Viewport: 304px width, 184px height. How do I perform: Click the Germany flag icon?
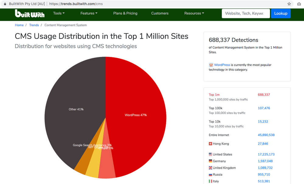tap(210, 161)
